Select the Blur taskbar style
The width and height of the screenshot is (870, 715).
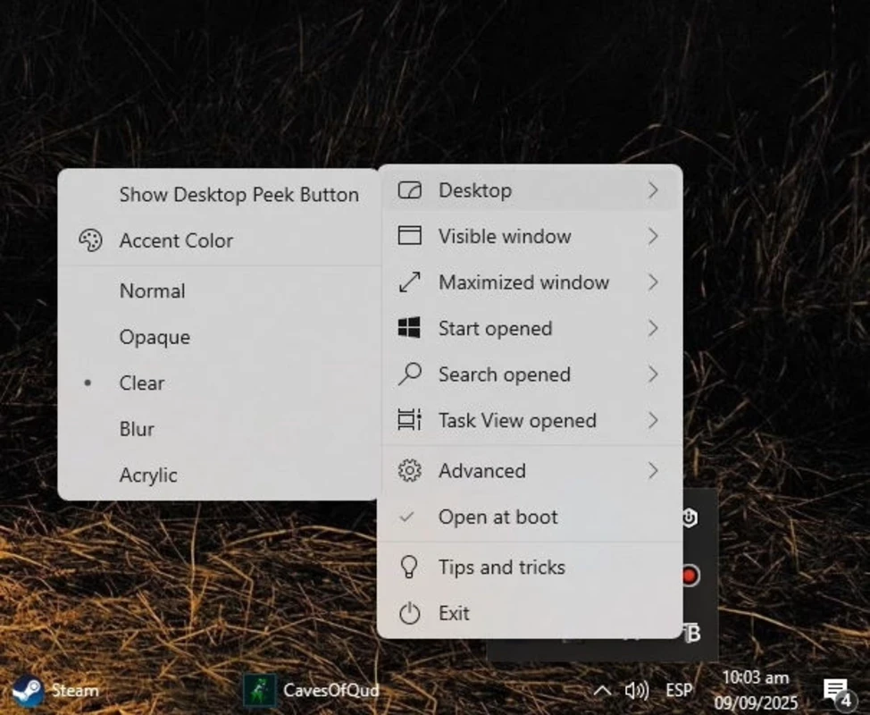pos(137,429)
